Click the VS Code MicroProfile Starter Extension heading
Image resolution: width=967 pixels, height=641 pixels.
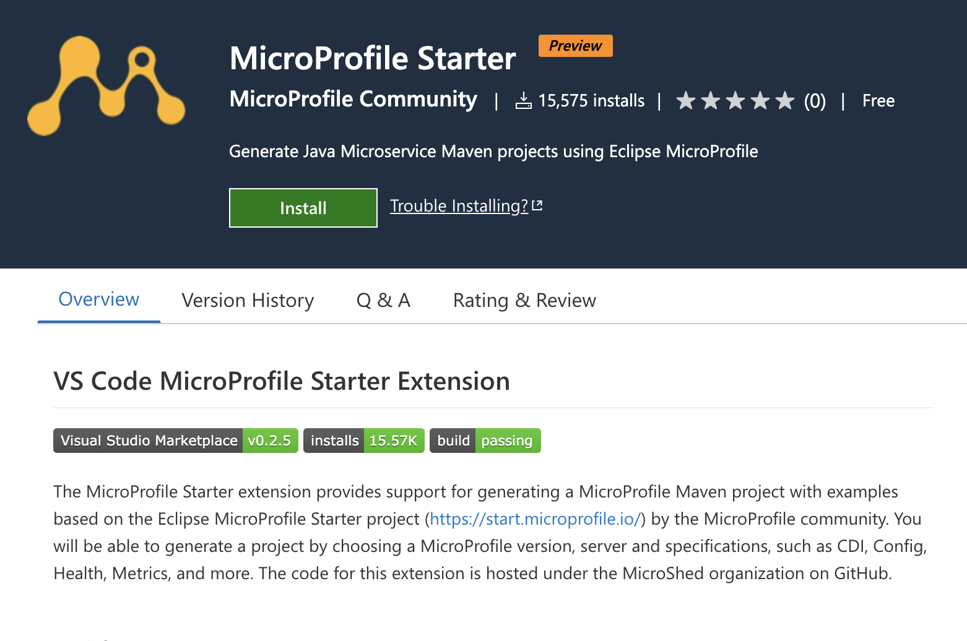pos(282,381)
